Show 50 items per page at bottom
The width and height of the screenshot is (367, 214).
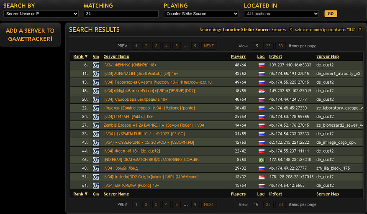coord(281,204)
